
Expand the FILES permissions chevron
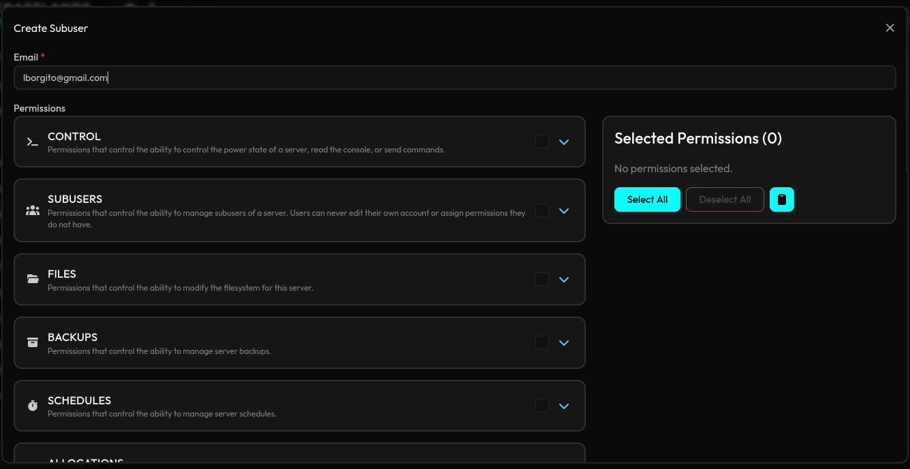(564, 280)
